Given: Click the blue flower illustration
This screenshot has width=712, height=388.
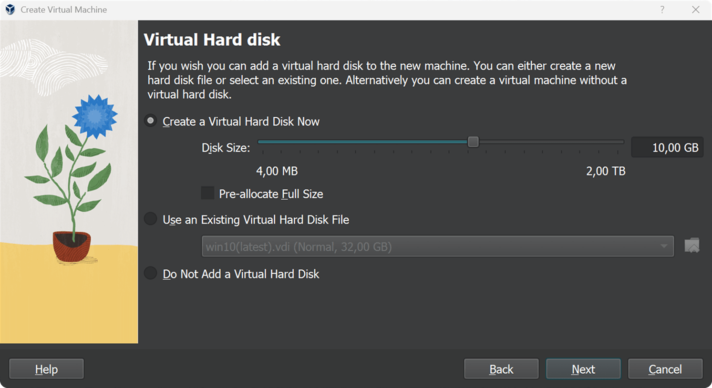Looking at the screenshot, I should point(95,116).
